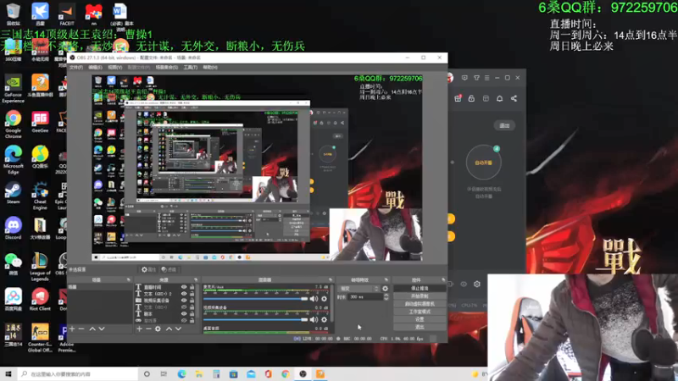Click the 启动虚拟摄像机 virtual camera button
This screenshot has height=381, width=678.
pyautogui.click(x=420, y=304)
